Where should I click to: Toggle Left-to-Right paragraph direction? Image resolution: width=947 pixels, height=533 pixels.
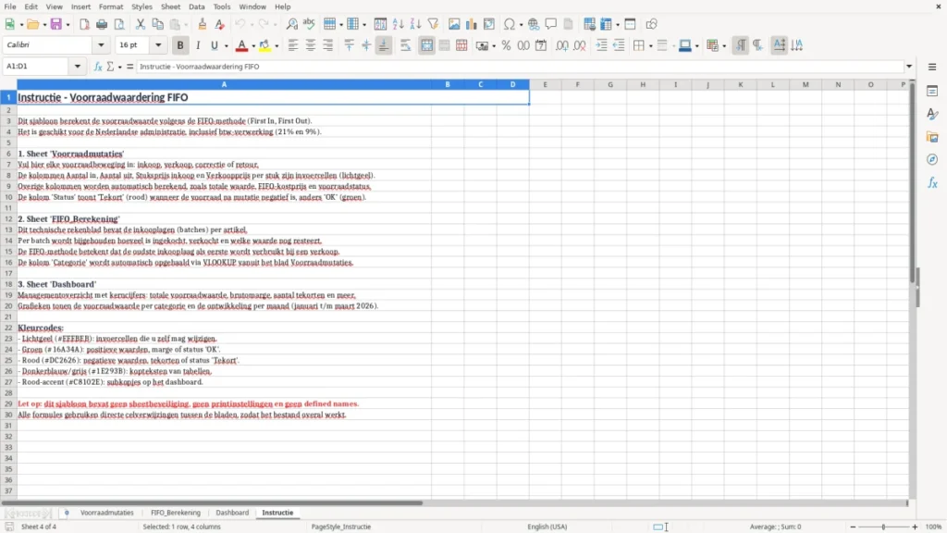tap(741, 45)
